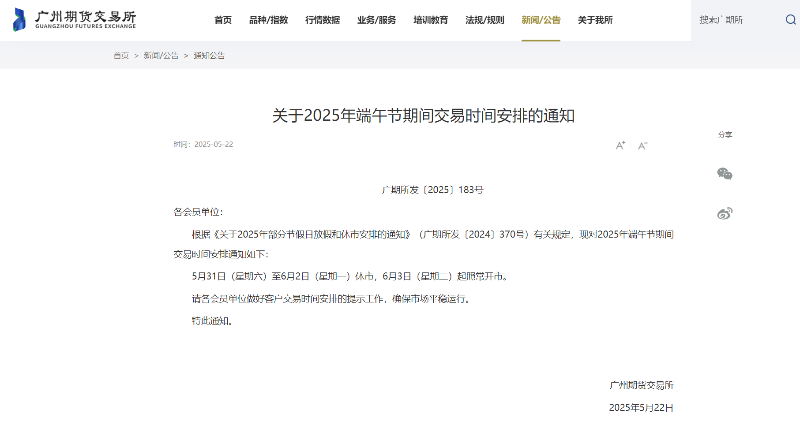Go to 通知公告 in the breadcrumb
800x421 pixels.
click(210, 56)
